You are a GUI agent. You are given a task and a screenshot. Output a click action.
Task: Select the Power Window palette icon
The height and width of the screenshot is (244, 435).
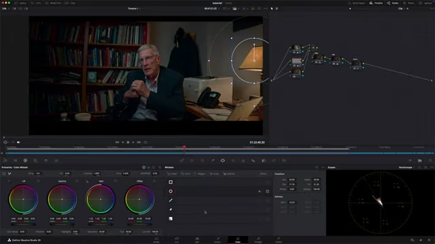[x=223, y=161]
